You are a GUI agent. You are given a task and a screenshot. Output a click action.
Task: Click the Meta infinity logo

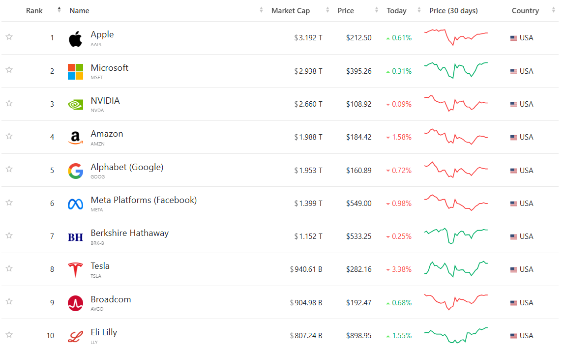click(x=76, y=205)
